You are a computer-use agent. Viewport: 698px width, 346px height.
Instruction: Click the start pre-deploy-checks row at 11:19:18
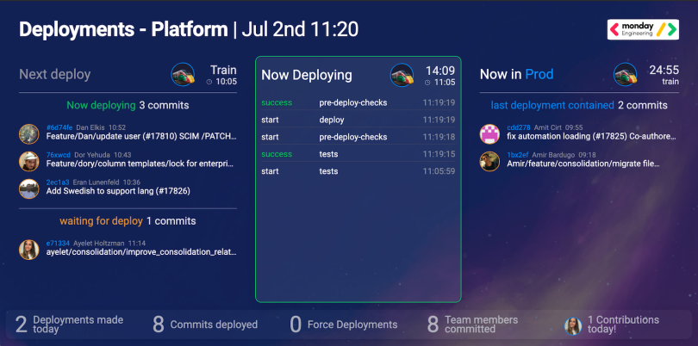358,137
